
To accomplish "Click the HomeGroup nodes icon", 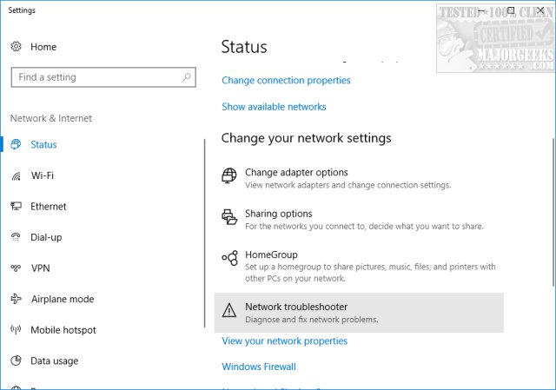I will [x=229, y=259].
